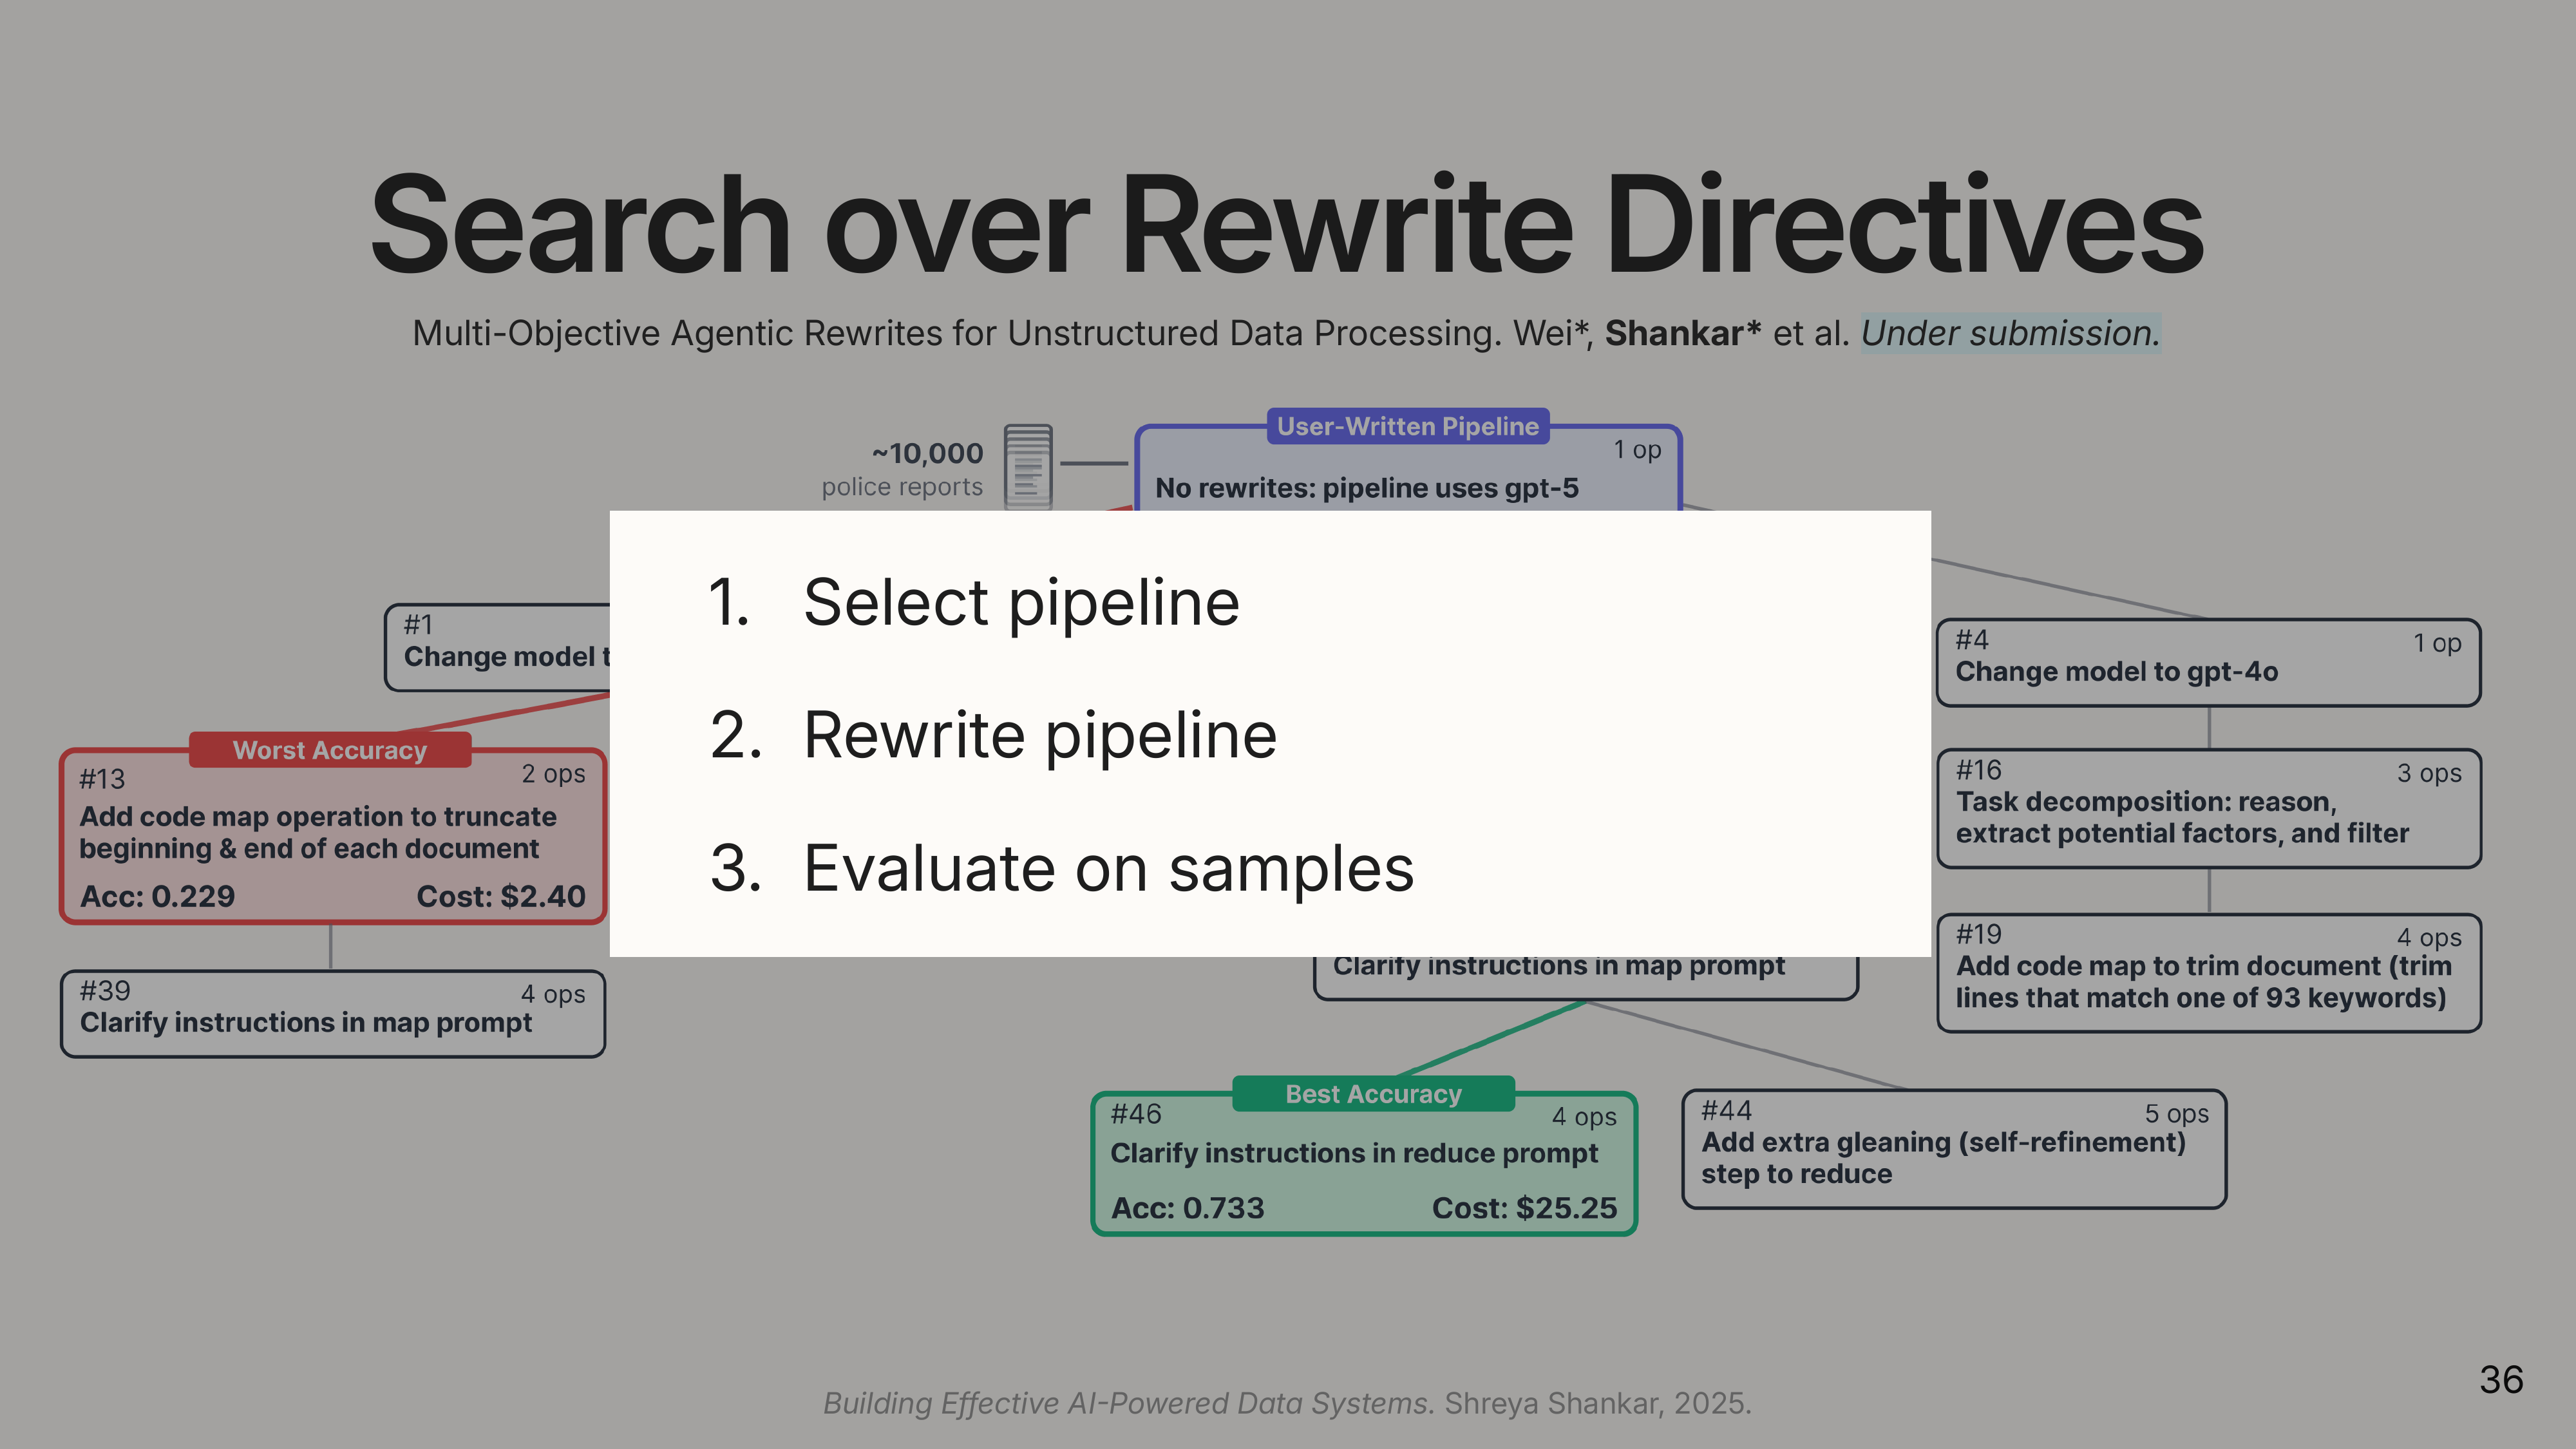Click node #1 Change model box
Image resolution: width=2576 pixels, height=1449 pixels.
point(497,648)
